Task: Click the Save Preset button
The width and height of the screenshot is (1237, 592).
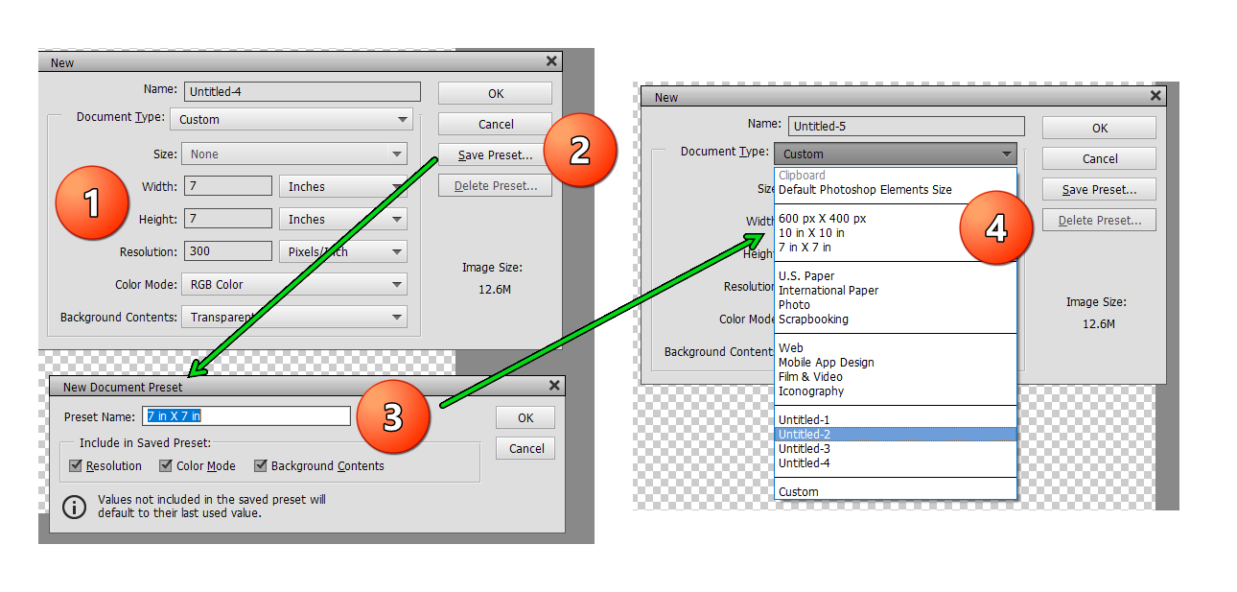Action: coord(494,154)
